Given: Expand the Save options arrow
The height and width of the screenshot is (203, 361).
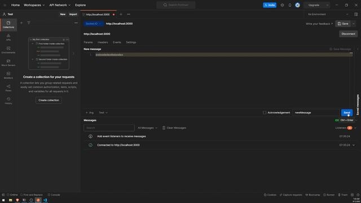Looking at the screenshot, I should click(354, 24).
